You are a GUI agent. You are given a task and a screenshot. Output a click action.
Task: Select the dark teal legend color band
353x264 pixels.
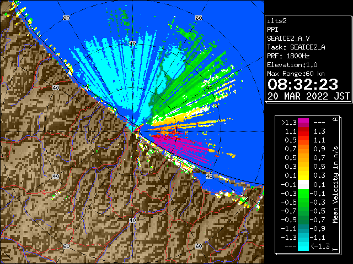click(x=303, y=229)
